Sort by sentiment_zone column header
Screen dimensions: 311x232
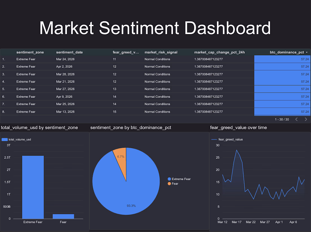click(x=30, y=52)
